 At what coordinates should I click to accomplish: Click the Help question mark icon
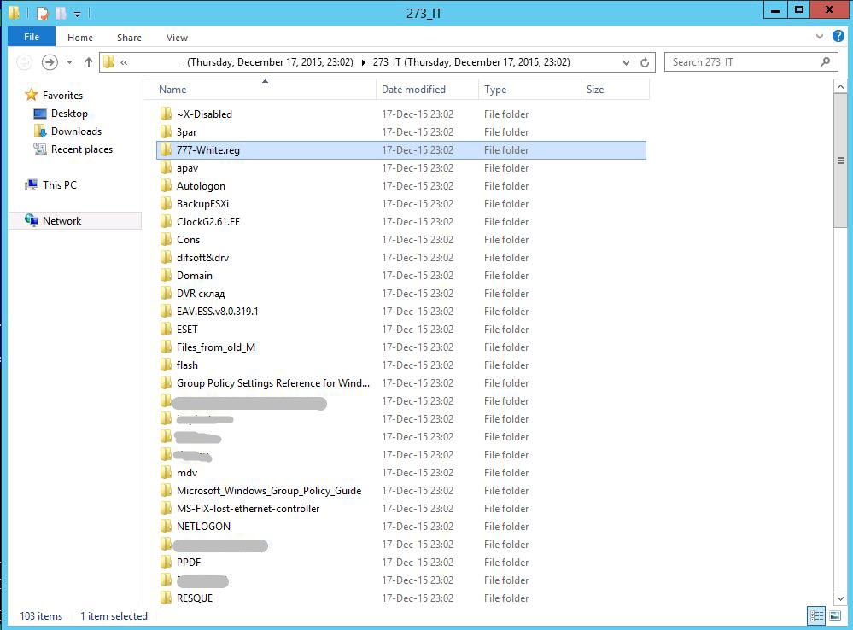pos(838,37)
